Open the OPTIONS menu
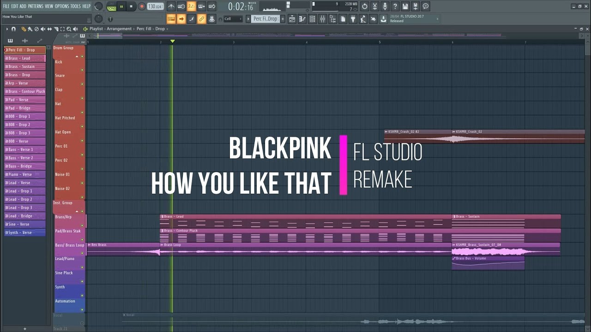The image size is (591, 332). click(x=62, y=6)
